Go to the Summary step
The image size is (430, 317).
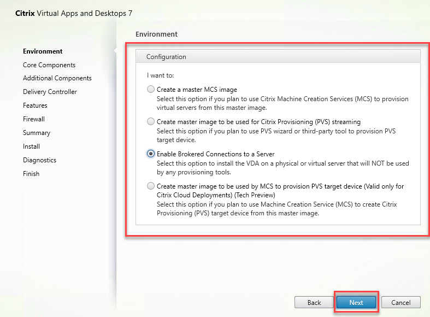[x=37, y=133]
